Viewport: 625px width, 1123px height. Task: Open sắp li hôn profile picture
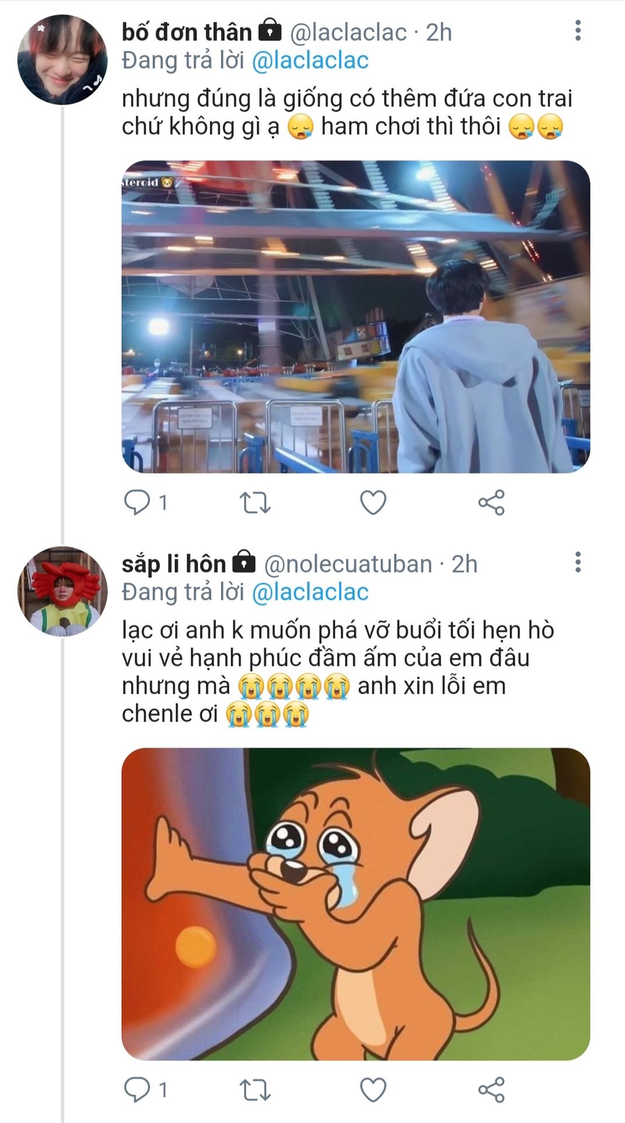click(63, 591)
